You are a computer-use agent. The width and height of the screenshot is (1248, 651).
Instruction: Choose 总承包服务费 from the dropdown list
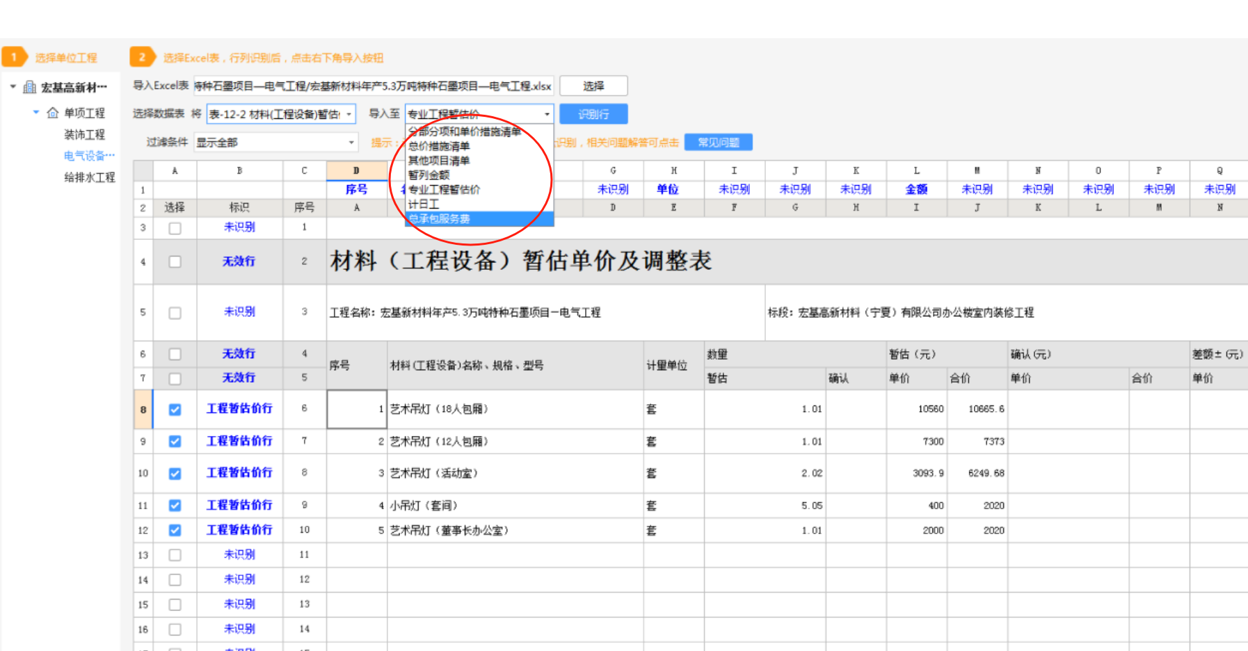(x=479, y=218)
